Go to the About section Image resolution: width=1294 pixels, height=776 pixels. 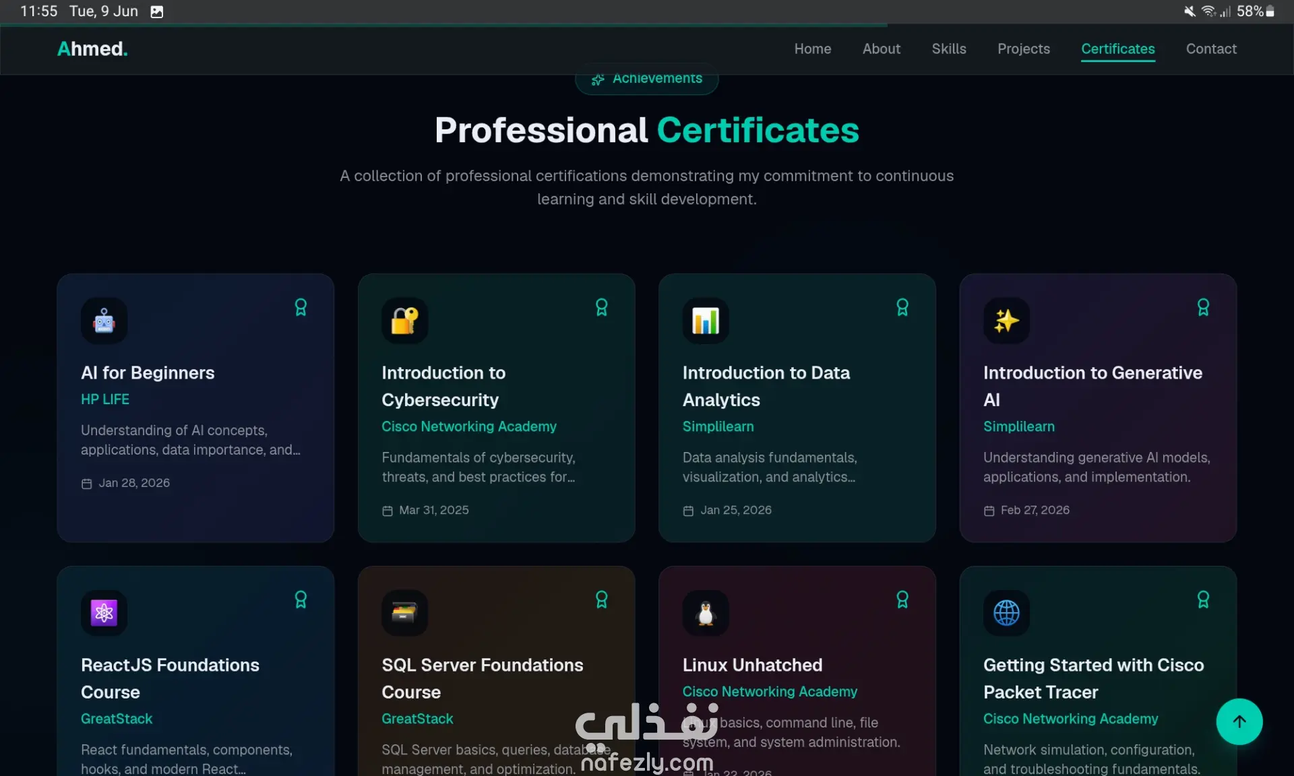tap(881, 49)
